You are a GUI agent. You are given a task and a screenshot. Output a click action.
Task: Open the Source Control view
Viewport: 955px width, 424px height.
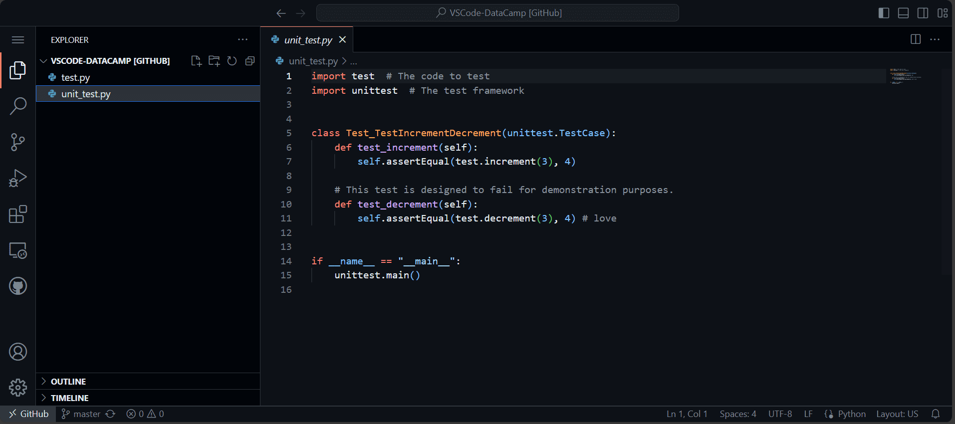pos(18,142)
